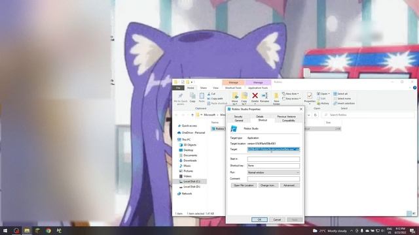Viewport: 419px width, 235px height.
Task: Click Cut in the Clipboard group
Action: (211, 94)
